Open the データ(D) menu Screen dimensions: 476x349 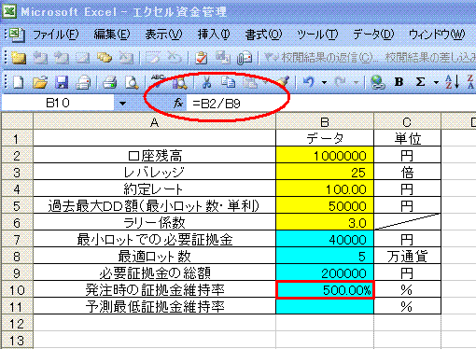click(373, 35)
